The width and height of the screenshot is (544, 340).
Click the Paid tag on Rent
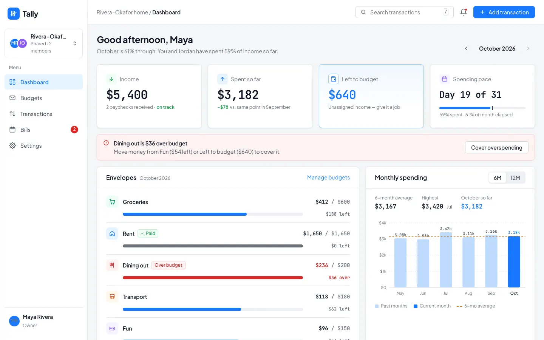click(148, 233)
